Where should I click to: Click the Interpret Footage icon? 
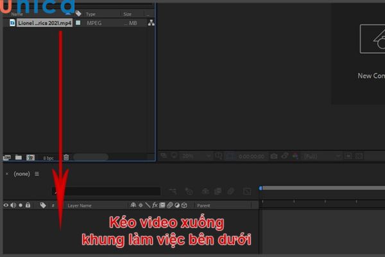click(x=7, y=157)
